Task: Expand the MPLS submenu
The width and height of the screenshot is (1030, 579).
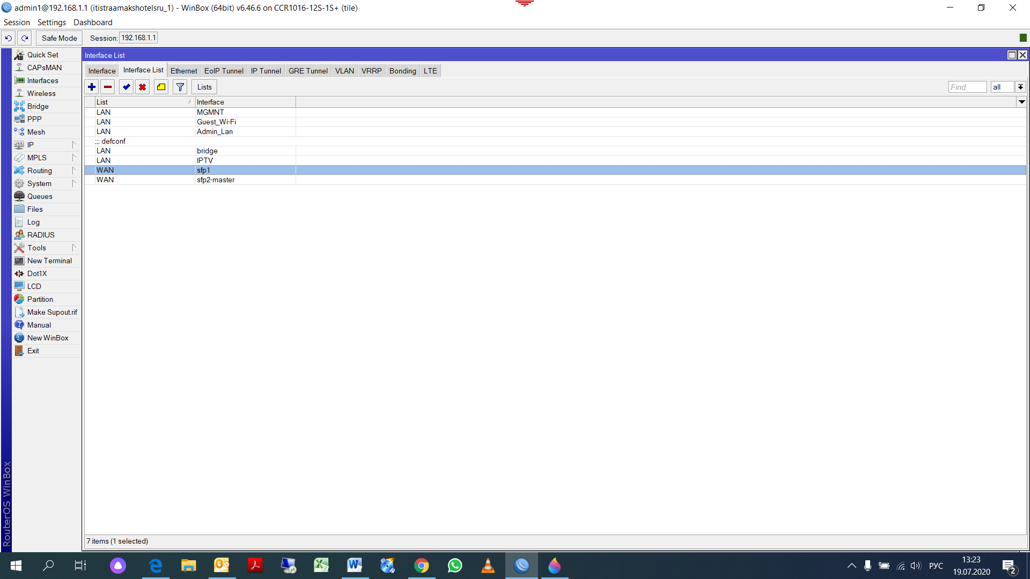Action: [x=47, y=158]
